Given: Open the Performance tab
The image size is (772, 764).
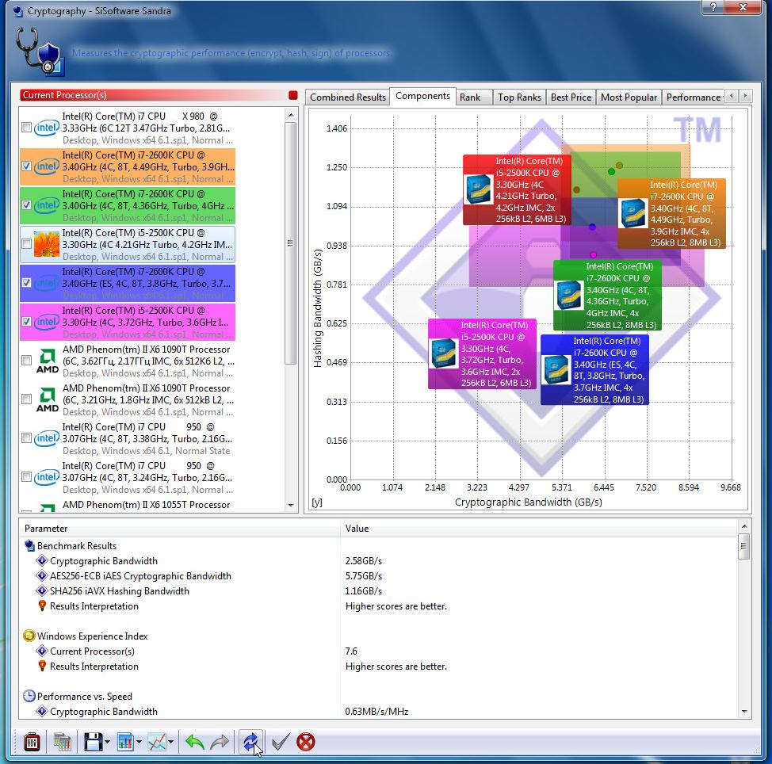Looking at the screenshot, I should (694, 97).
